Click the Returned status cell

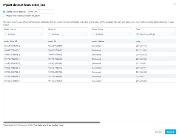click(x=96, y=72)
